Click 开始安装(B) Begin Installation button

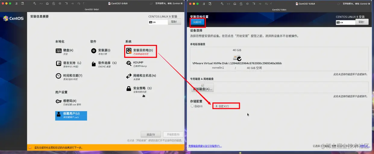(173, 134)
